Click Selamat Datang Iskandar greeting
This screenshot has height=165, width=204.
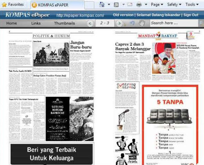(159, 15)
